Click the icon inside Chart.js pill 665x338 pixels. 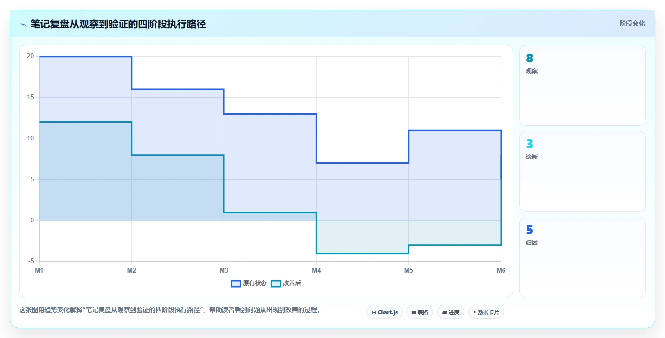[374, 312]
